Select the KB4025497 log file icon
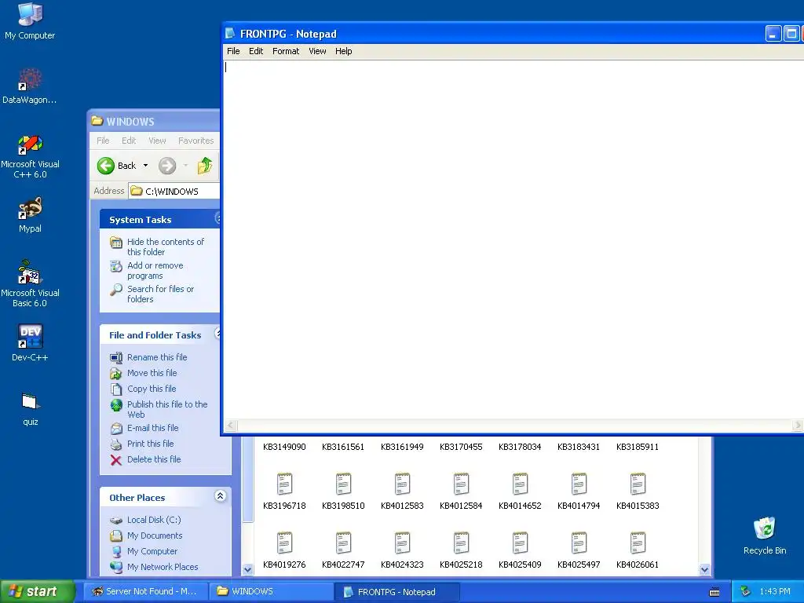The height and width of the screenshot is (603, 804). click(579, 543)
